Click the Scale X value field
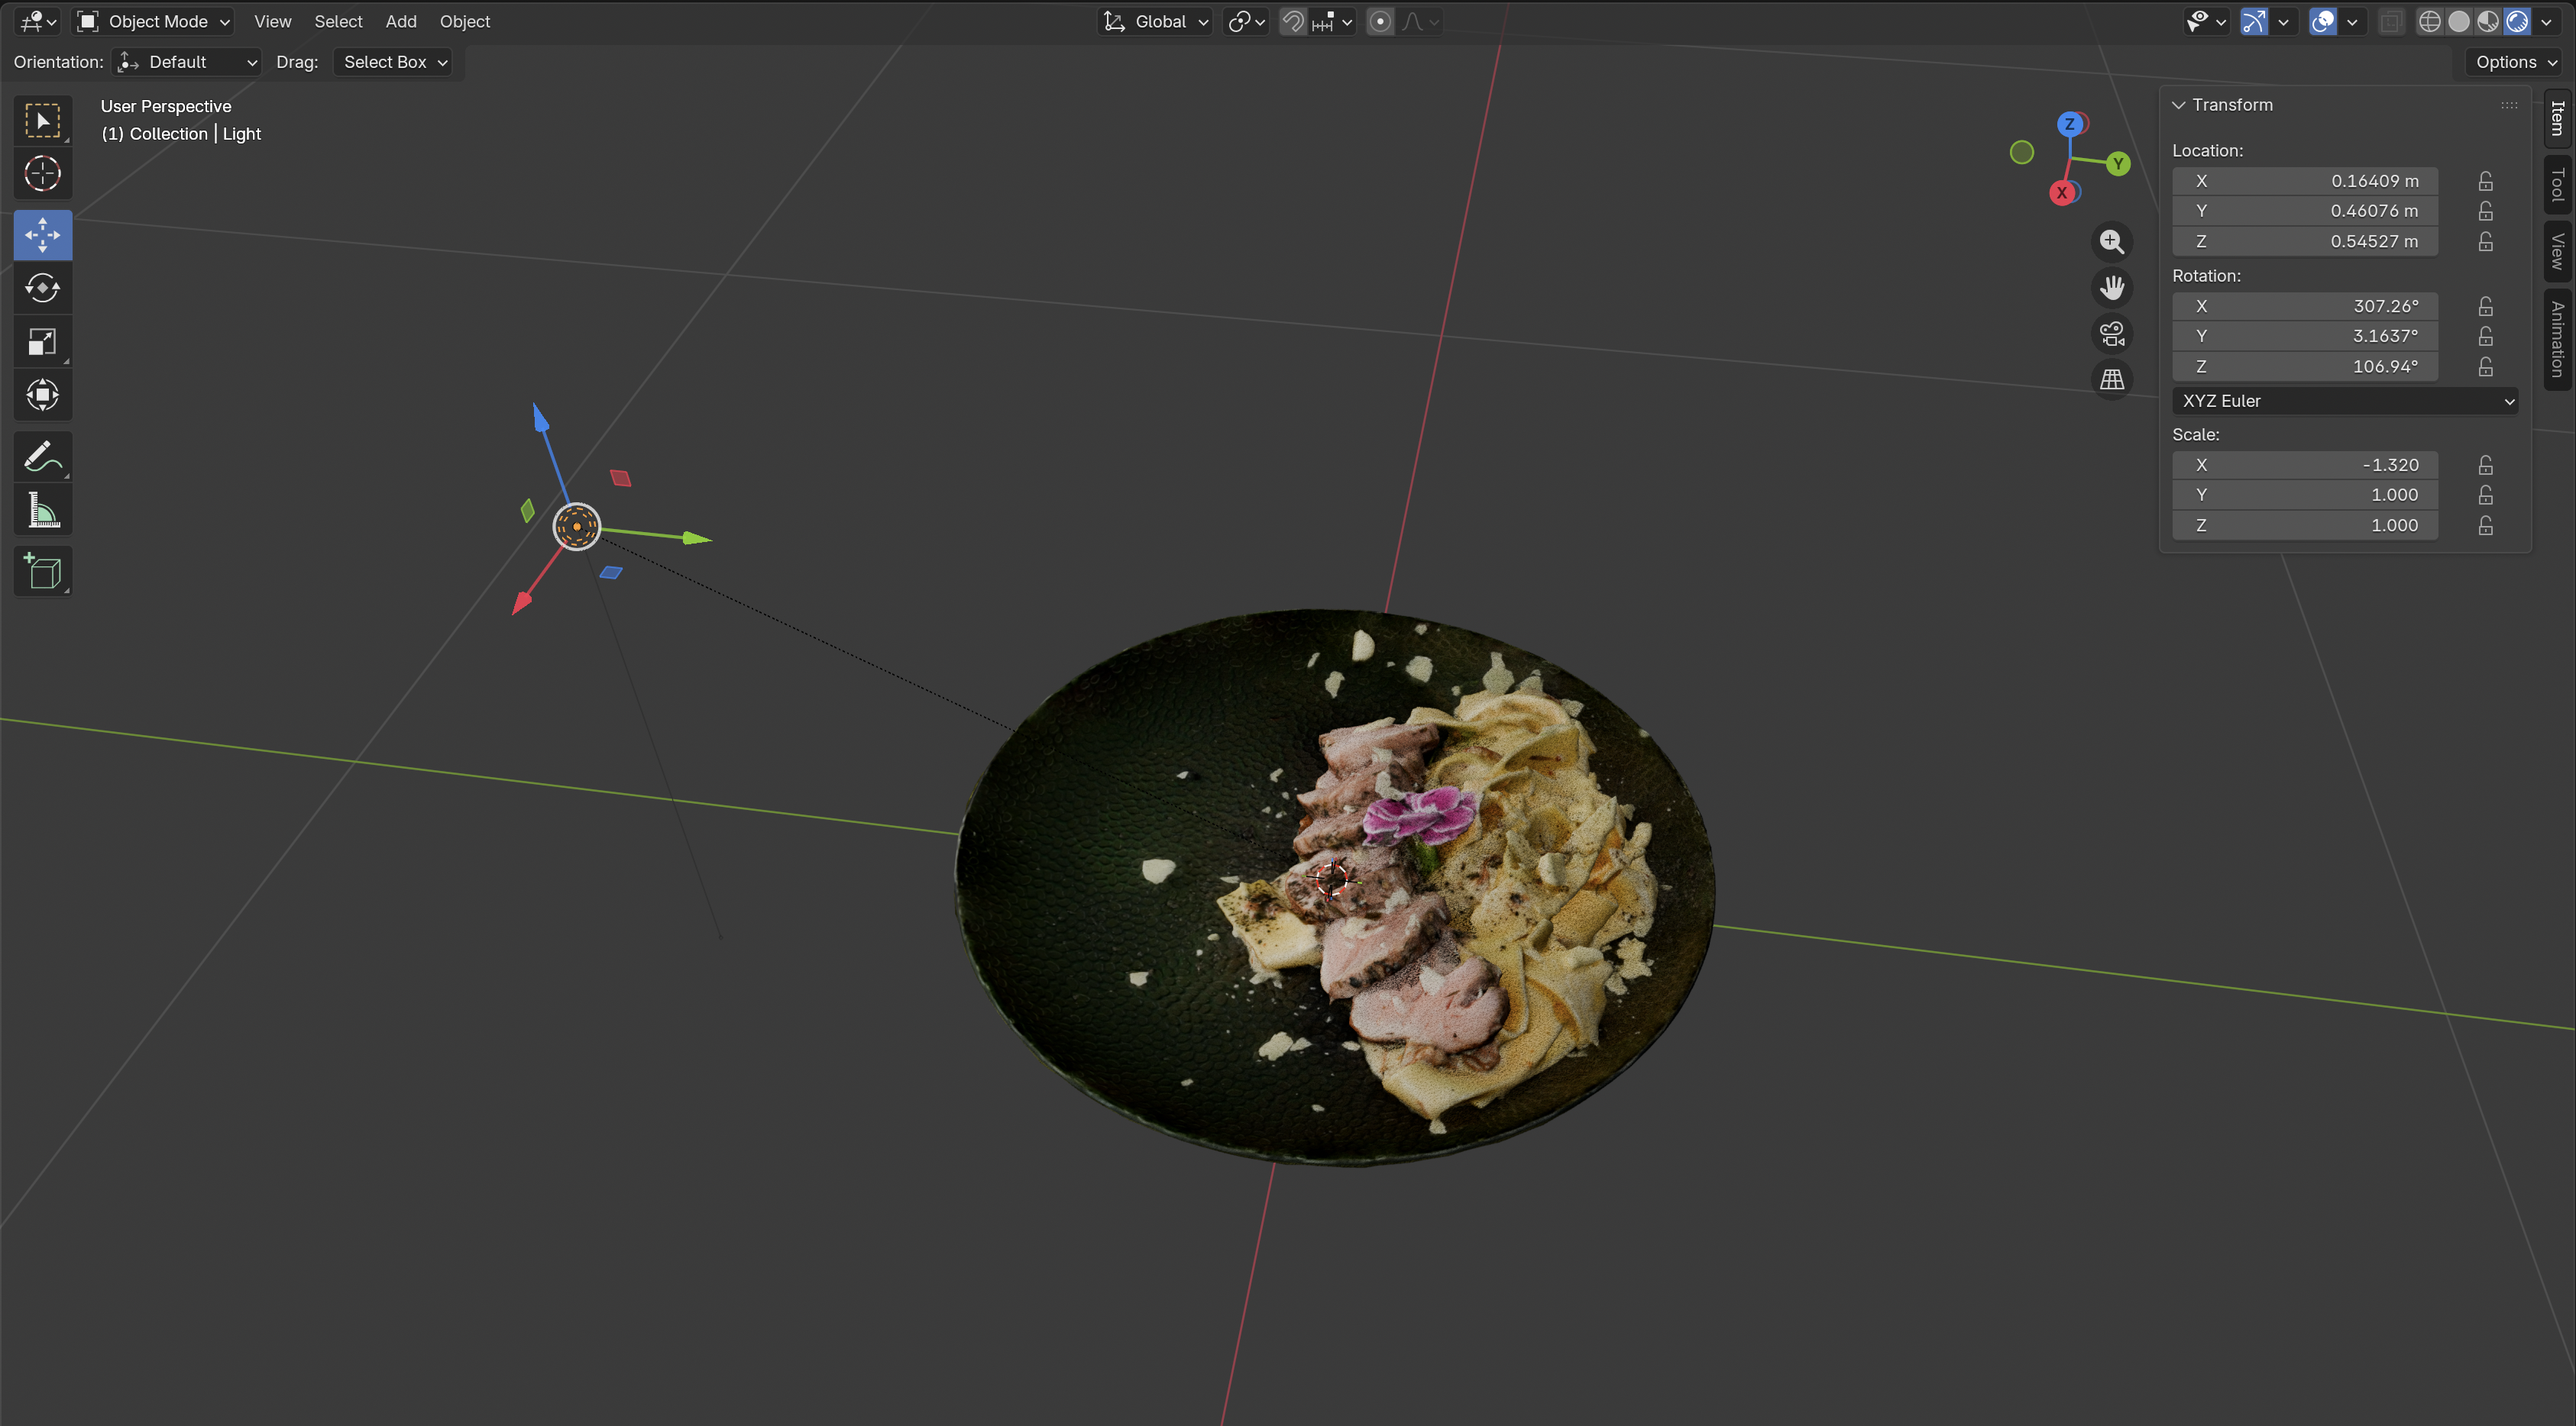The height and width of the screenshot is (1426, 2576). 2304,465
